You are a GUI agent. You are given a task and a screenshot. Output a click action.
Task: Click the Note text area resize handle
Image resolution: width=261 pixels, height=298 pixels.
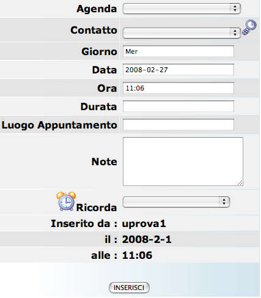coord(240,183)
